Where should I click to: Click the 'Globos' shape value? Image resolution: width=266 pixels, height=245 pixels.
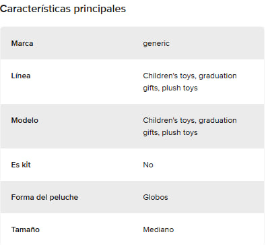tap(156, 197)
